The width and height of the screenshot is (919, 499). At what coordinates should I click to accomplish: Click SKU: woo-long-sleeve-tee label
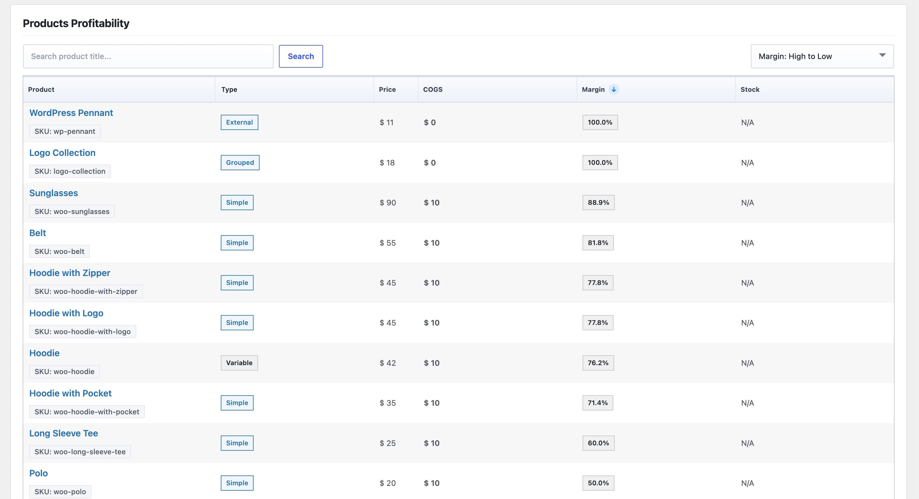coord(80,452)
